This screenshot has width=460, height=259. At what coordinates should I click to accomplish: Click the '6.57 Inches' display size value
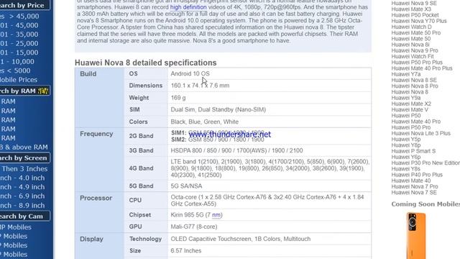[186, 251]
